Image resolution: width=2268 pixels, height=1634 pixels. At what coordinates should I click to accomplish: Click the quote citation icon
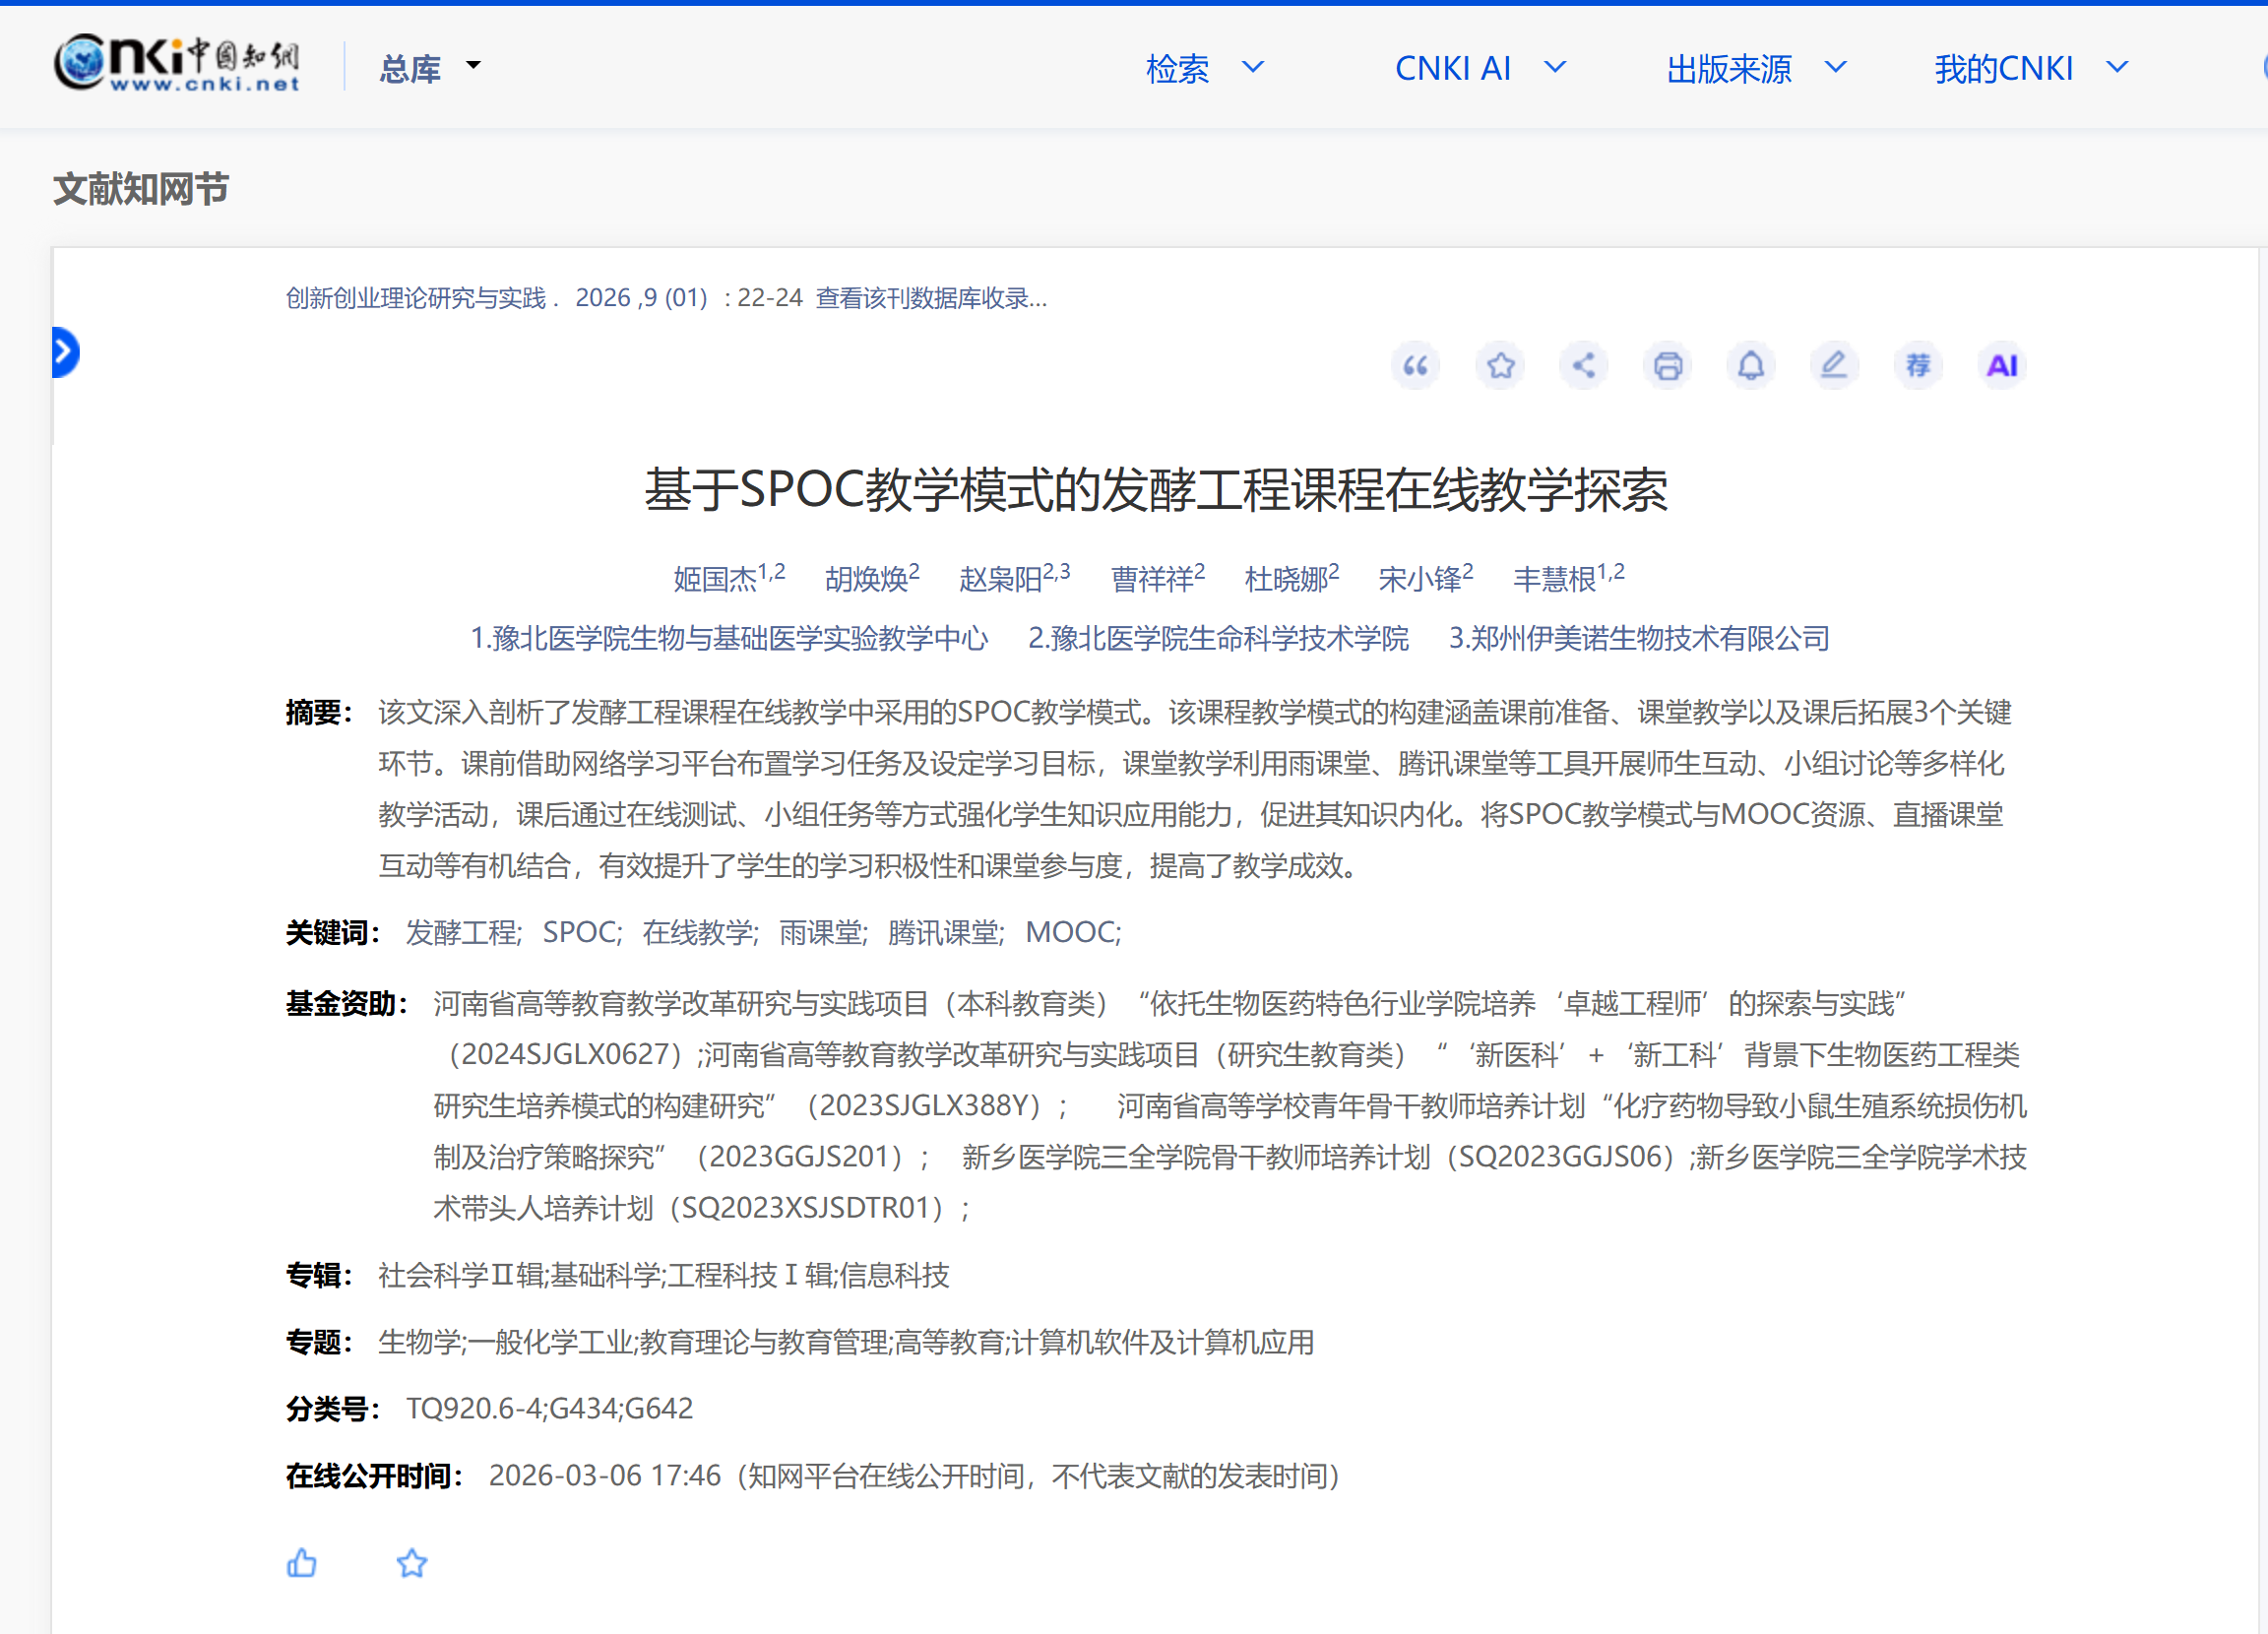(1415, 366)
